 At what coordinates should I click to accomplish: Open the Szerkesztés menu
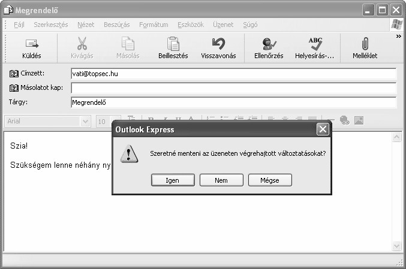(x=51, y=25)
